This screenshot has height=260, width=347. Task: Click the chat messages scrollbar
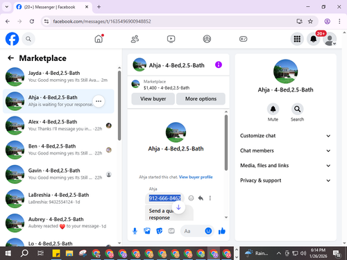[x=226, y=143]
